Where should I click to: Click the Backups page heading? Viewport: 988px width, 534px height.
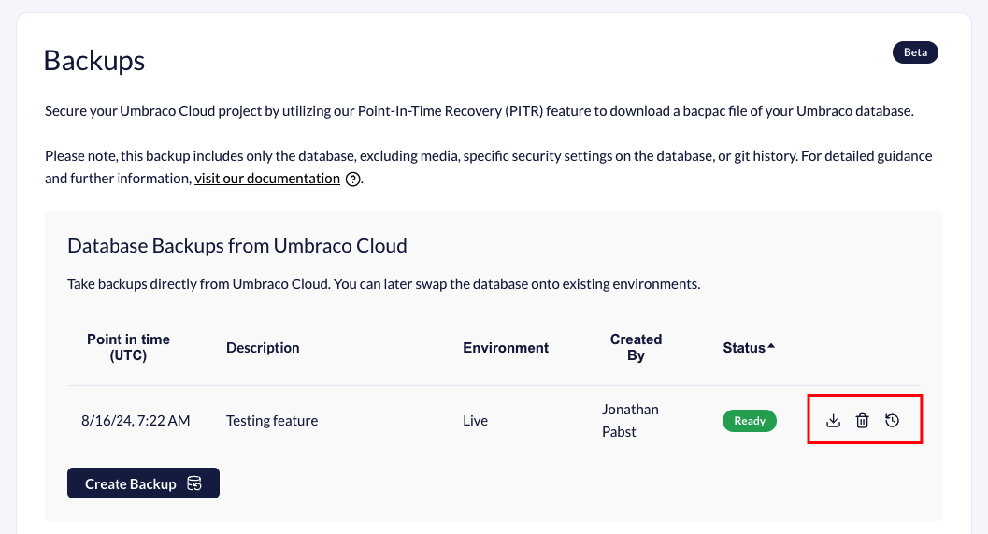click(x=94, y=61)
